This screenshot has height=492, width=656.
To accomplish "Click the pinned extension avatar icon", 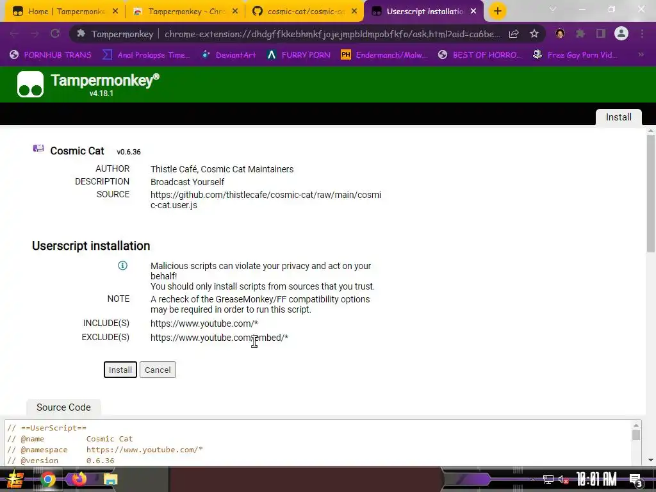I will (x=560, y=33).
